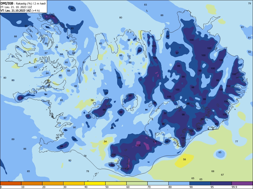Pick the dark navy 95–99.9 legend swatch

click(221, 183)
